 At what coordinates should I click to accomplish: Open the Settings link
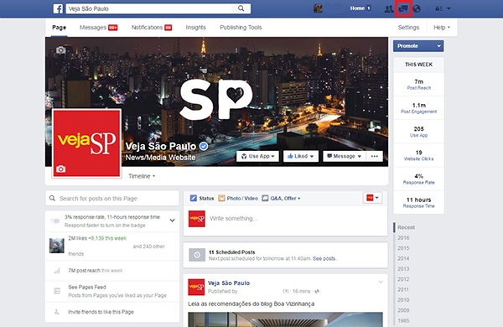tap(408, 28)
